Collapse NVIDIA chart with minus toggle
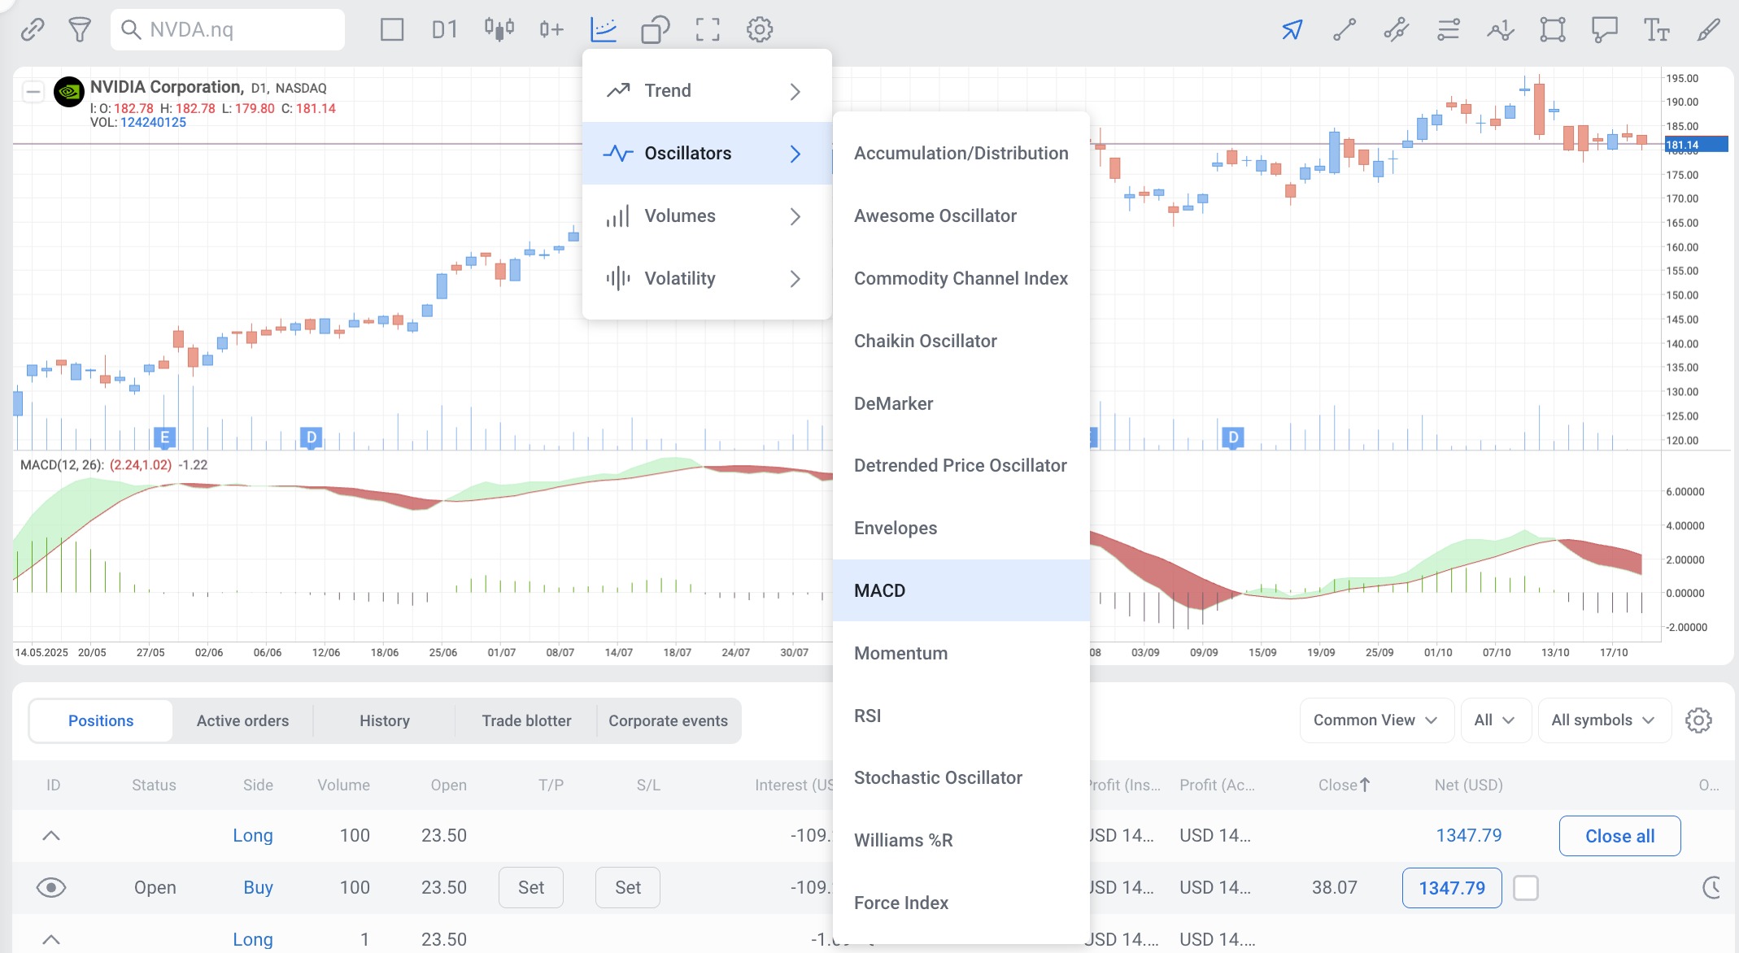The width and height of the screenshot is (1739, 953). click(33, 92)
